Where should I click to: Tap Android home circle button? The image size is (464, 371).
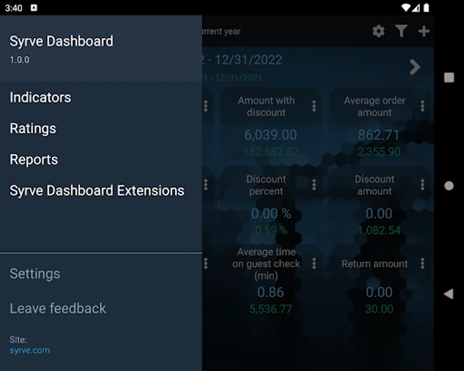pos(449,186)
